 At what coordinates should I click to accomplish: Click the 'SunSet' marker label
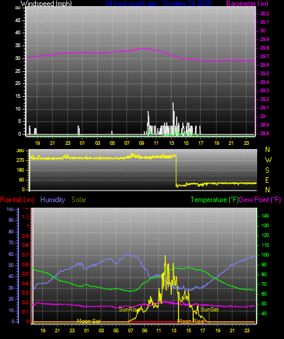(x=210, y=310)
